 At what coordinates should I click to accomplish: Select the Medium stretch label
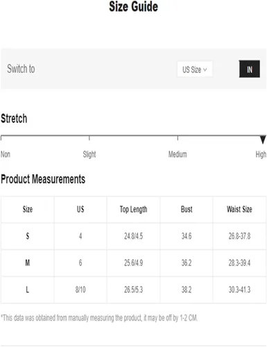(x=178, y=154)
